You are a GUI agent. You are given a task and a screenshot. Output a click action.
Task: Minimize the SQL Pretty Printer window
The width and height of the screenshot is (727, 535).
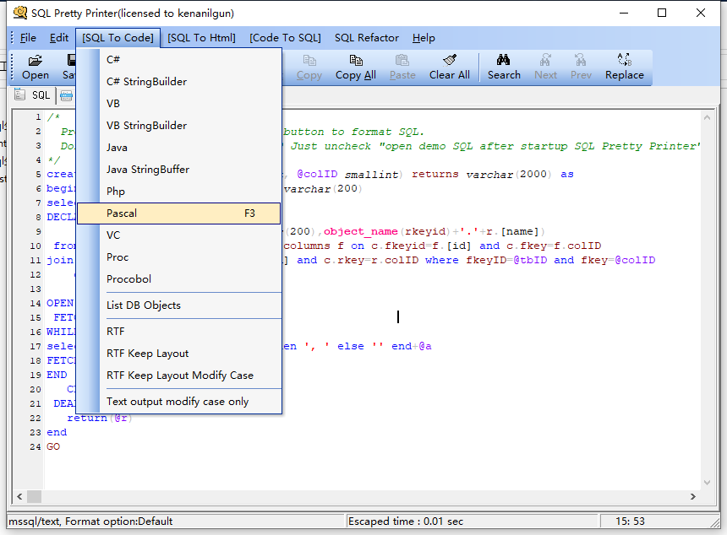tap(624, 13)
